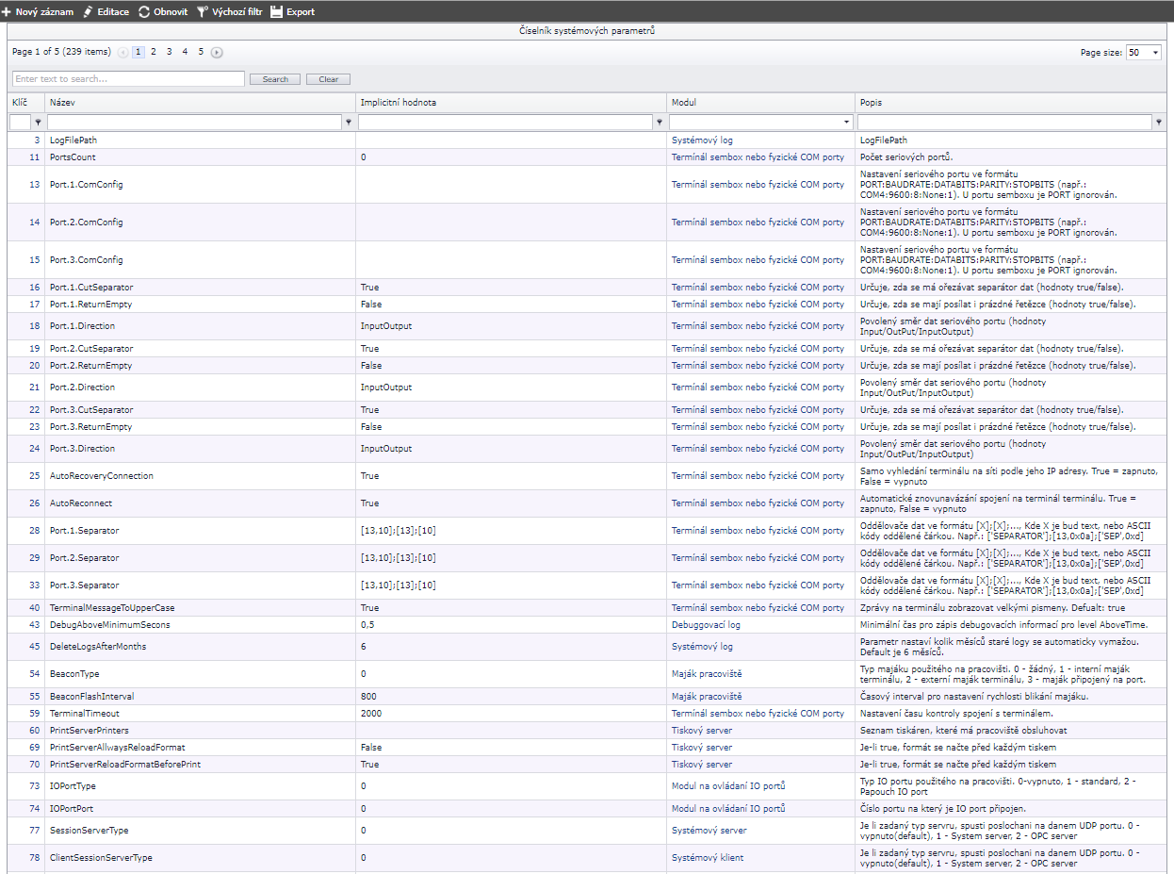Viewport: 1174px width, 874px height.
Task: Select the BeaconFlashInterval row
Action: click(x=91, y=697)
